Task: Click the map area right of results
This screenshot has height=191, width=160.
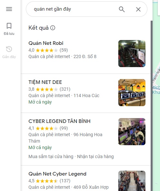Action: (x=156, y=95)
